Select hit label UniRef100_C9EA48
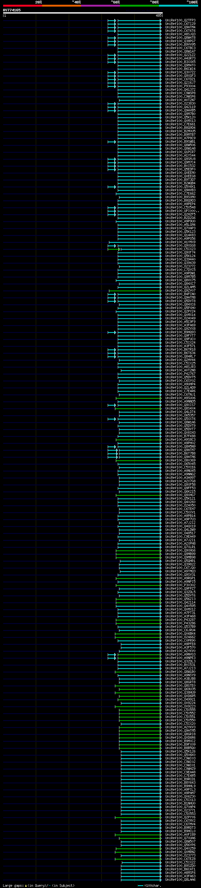This screenshot has width=201, height=888. pos(180,772)
